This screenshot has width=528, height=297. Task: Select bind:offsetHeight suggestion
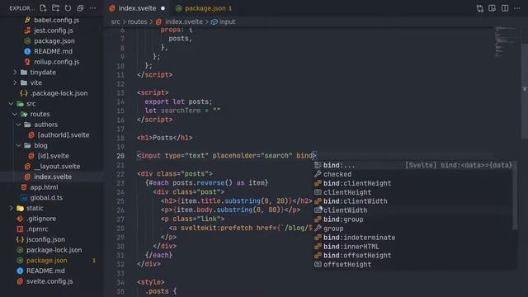(413, 255)
